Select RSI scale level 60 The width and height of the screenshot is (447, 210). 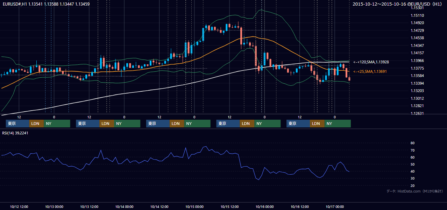(x=412, y=157)
